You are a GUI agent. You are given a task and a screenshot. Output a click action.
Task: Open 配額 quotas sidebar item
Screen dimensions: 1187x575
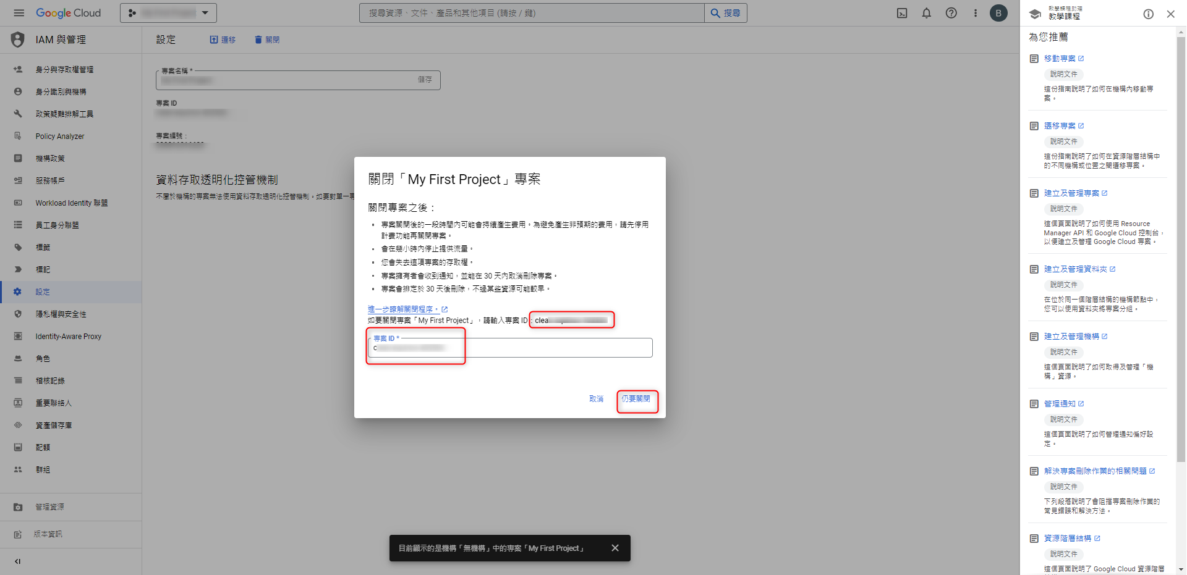click(70, 448)
